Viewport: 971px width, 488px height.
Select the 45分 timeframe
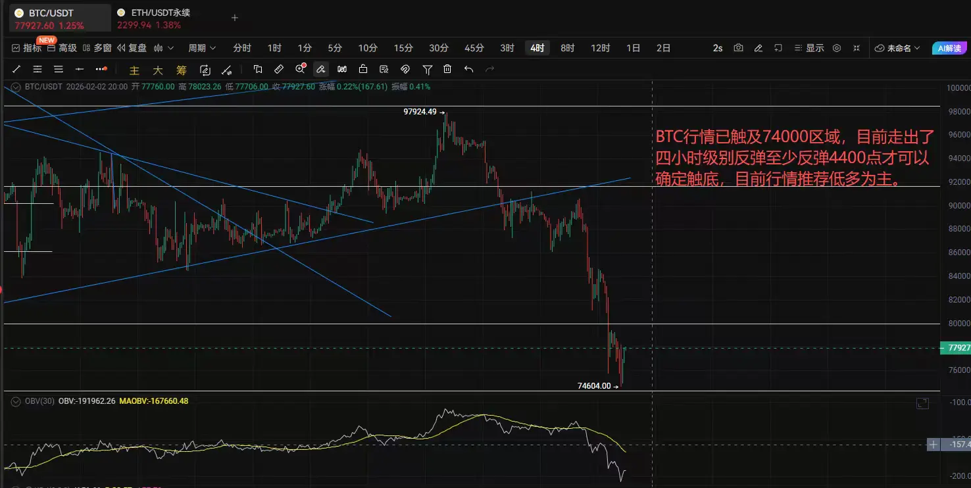tap(474, 48)
